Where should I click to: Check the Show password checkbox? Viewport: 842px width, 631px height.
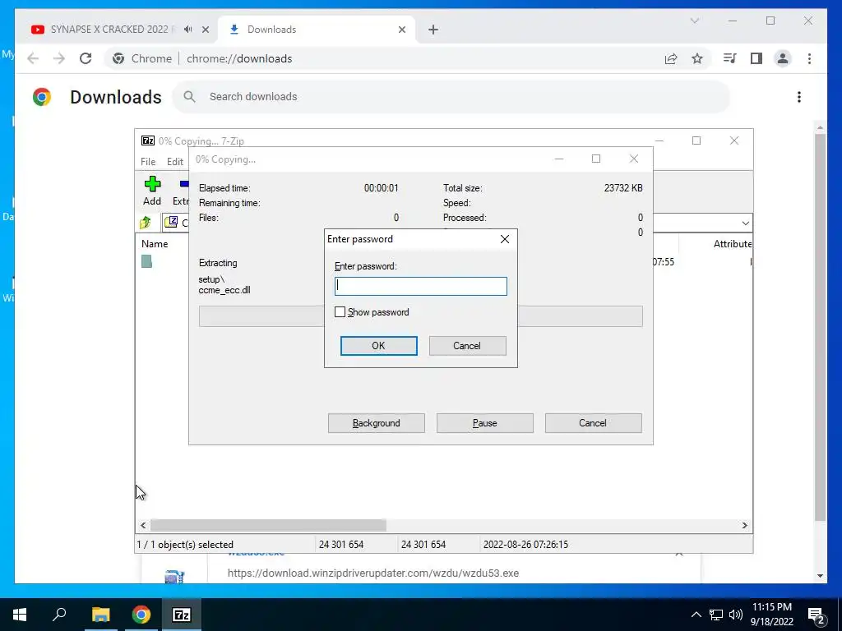[340, 311]
